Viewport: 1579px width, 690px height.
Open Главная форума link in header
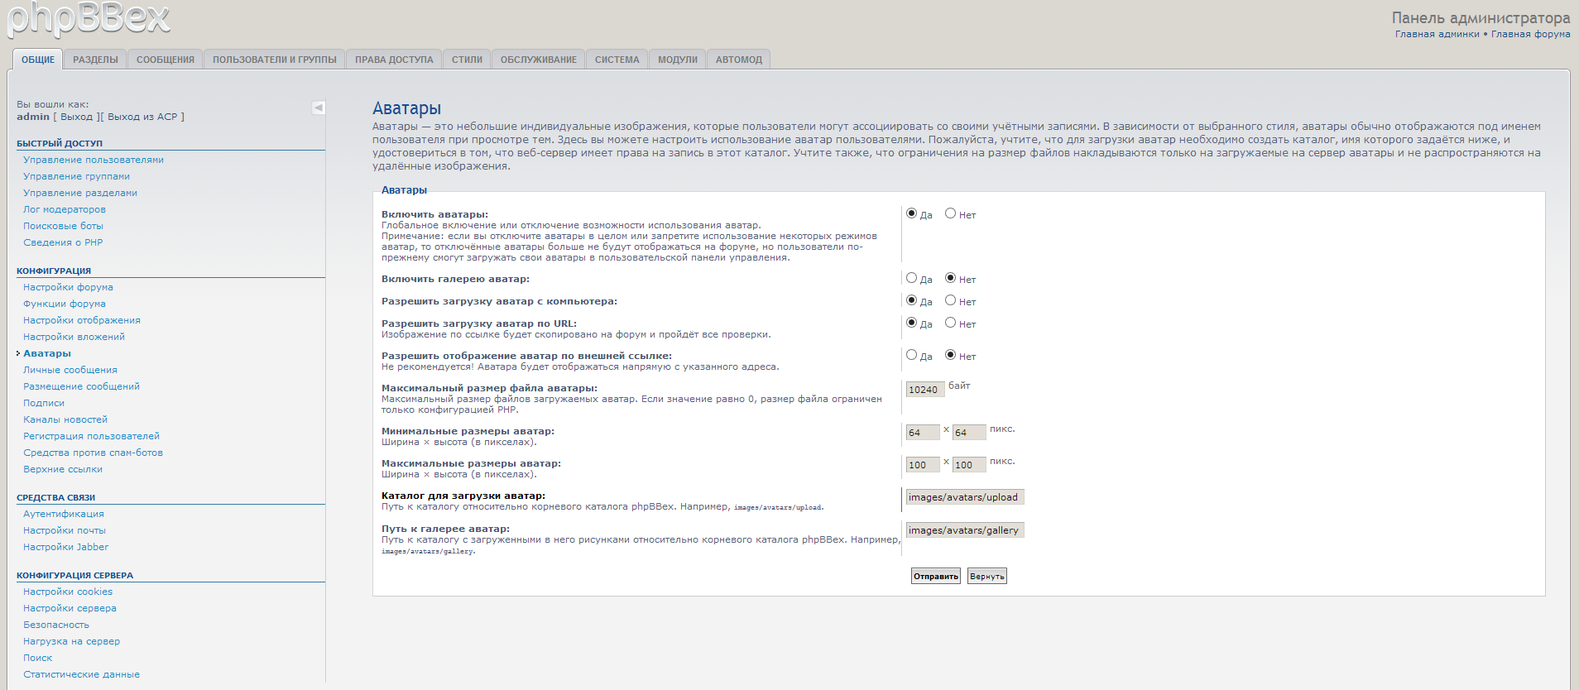(1530, 34)
